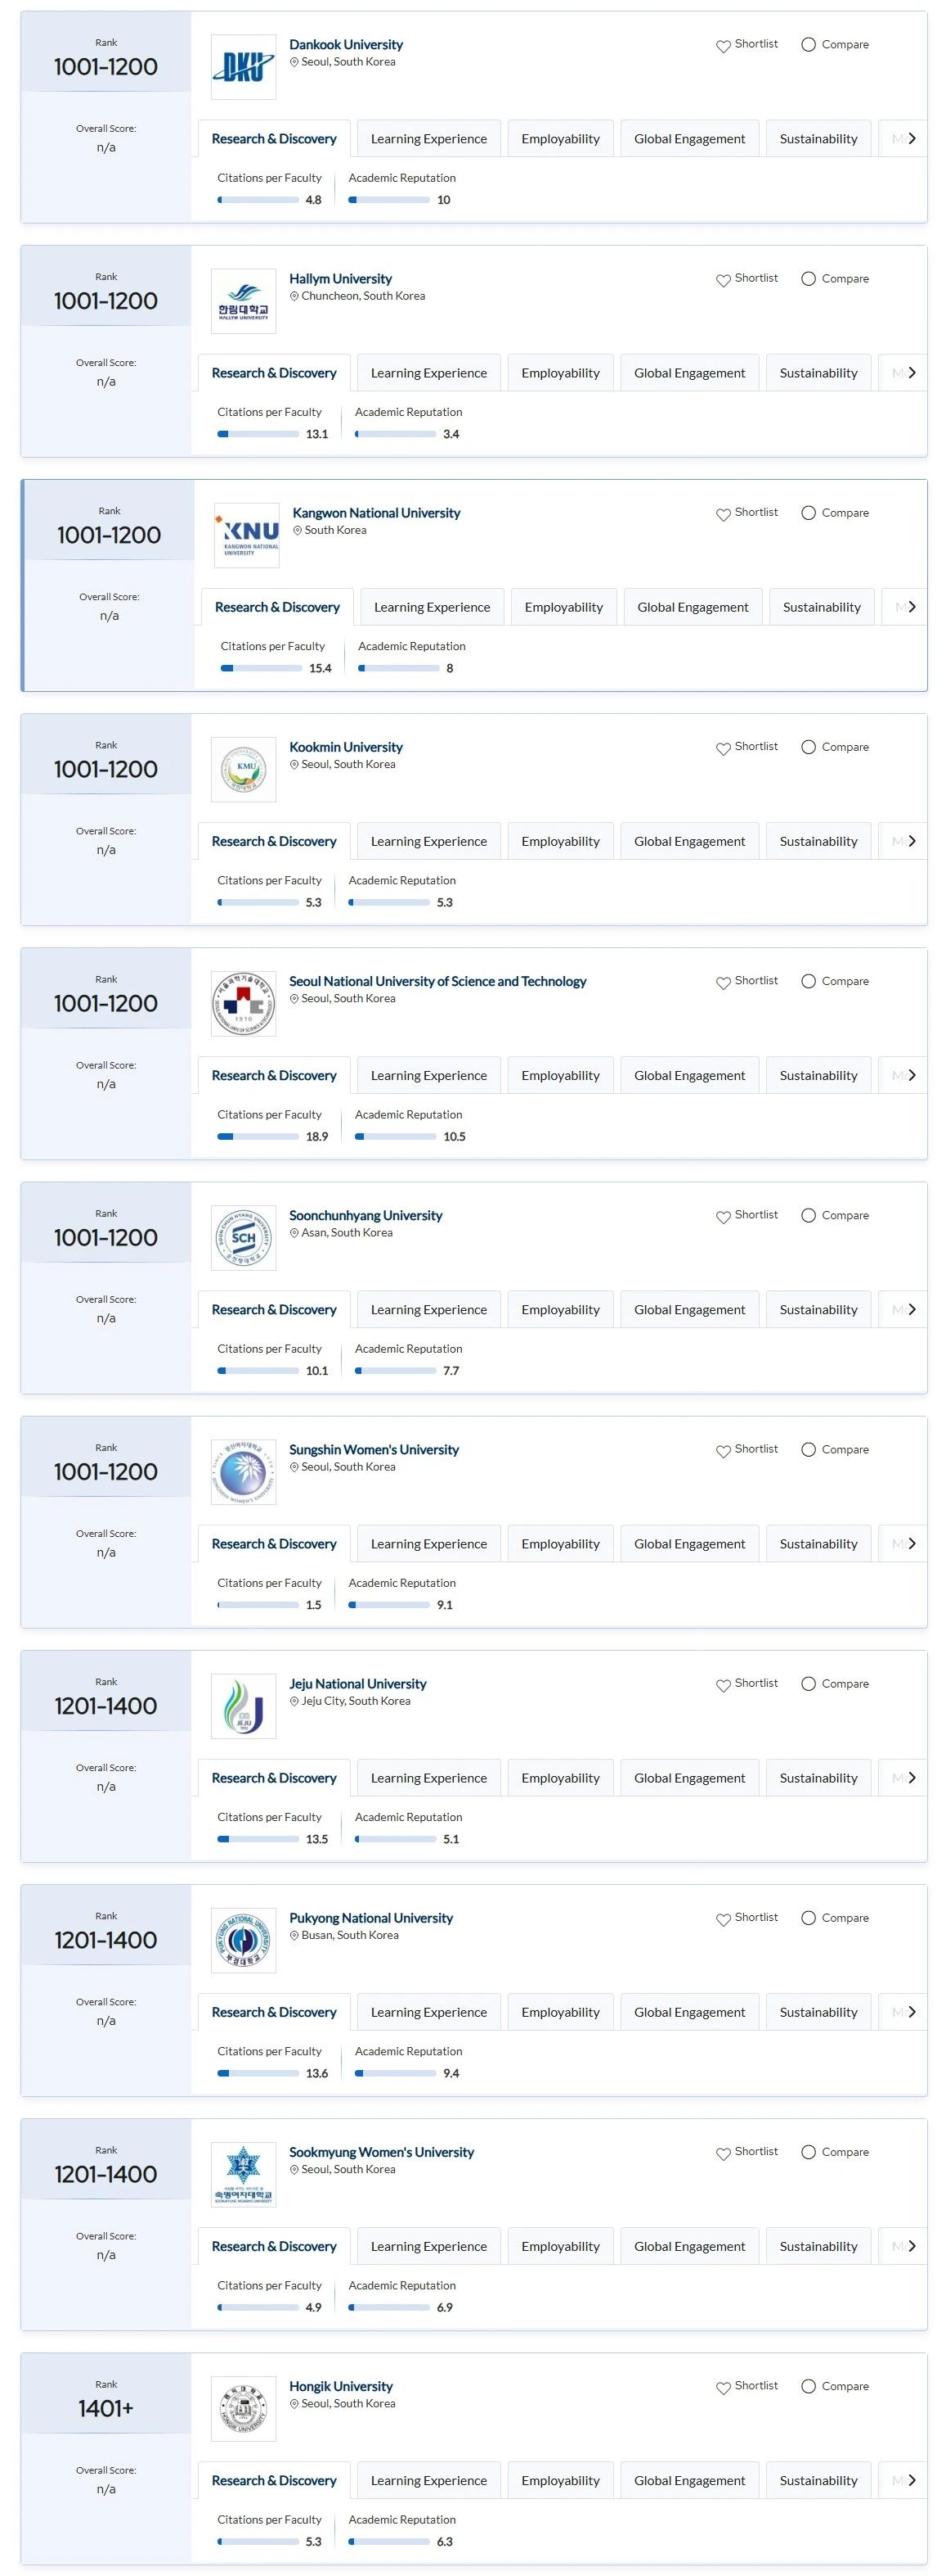Viewport: 937px width, 2576px height.
Task: Click heart icon to shortlist Pukyong National University
Action: tap(724, 1919)
